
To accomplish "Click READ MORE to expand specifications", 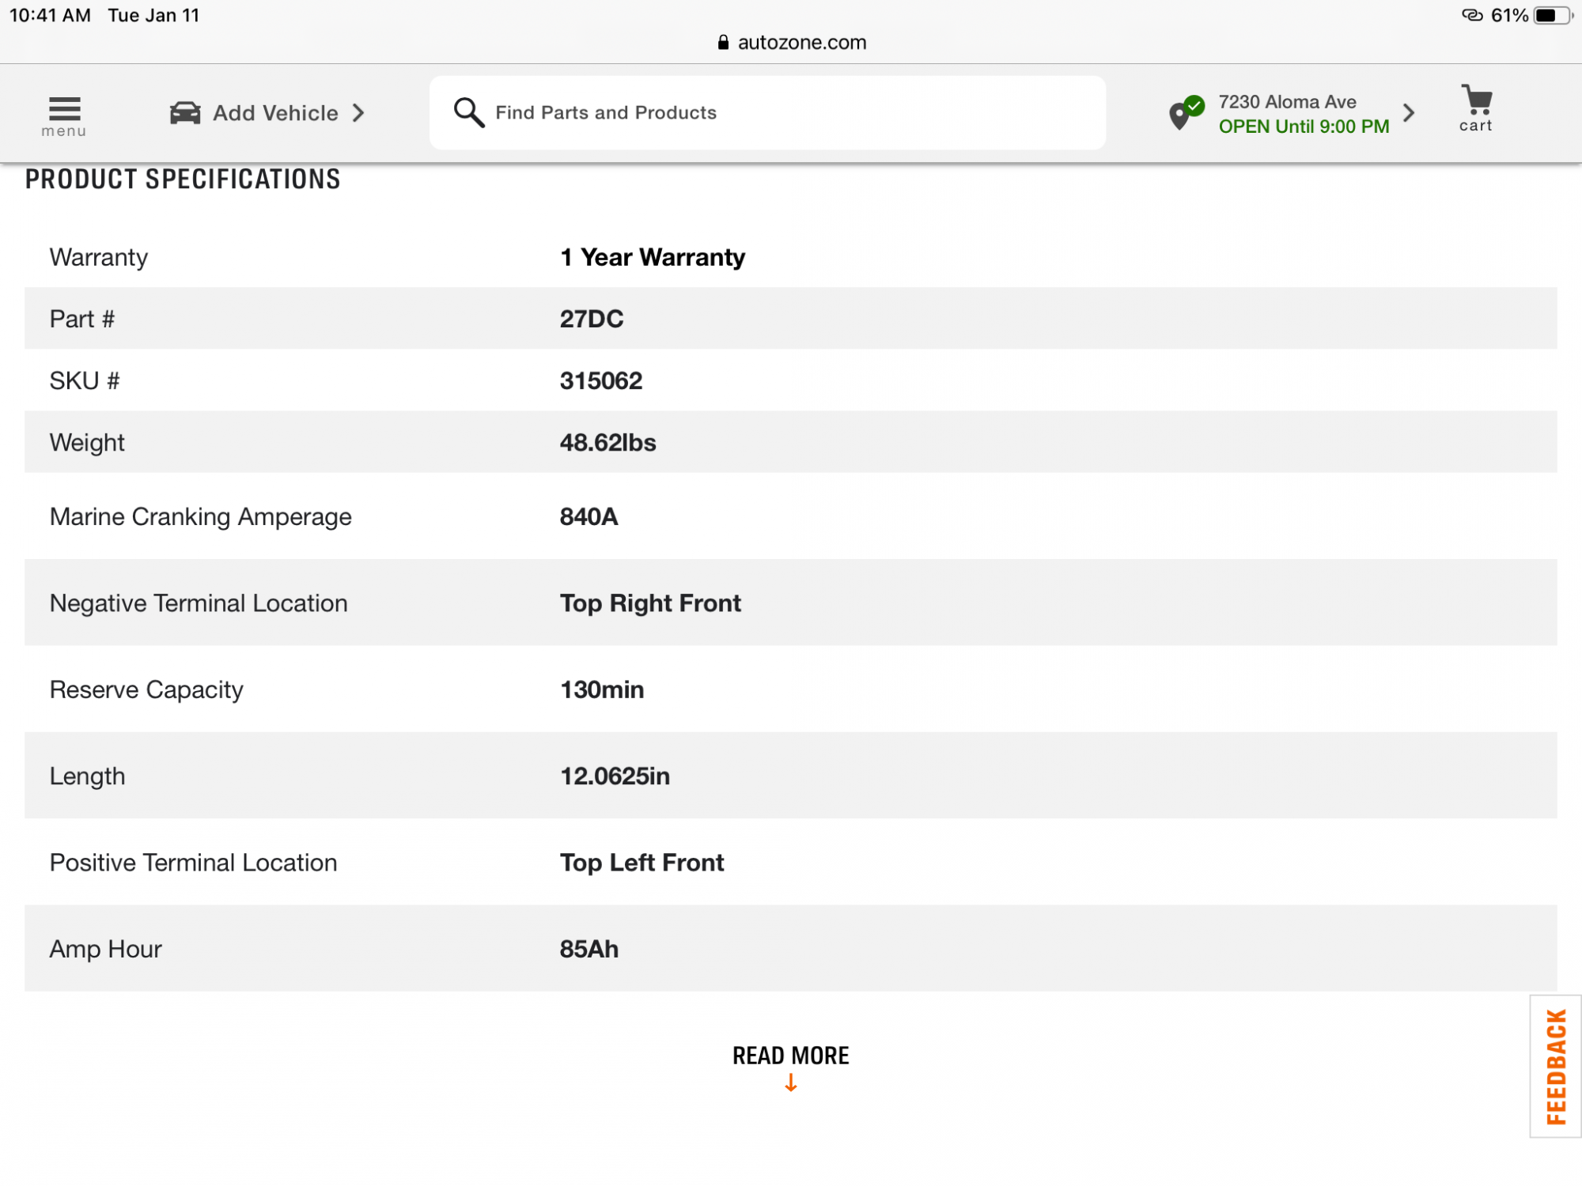I will 790,1056.
